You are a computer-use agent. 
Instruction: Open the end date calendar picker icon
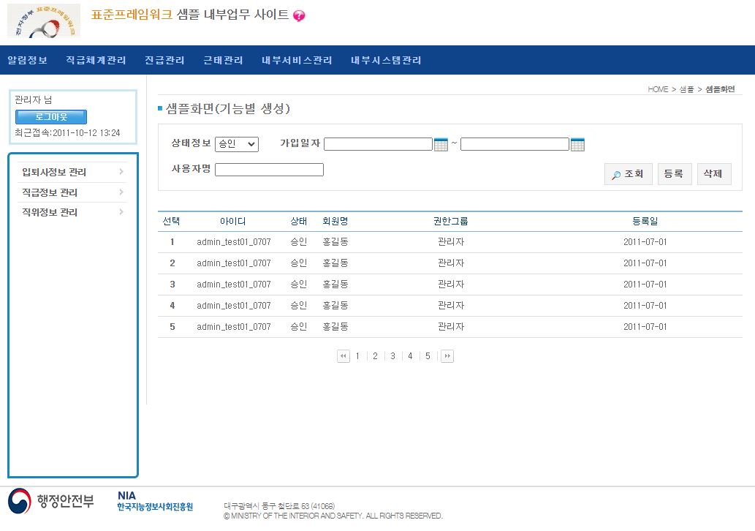577,144
